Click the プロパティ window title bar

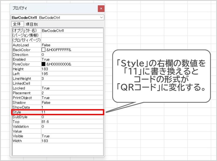[54, 8]
